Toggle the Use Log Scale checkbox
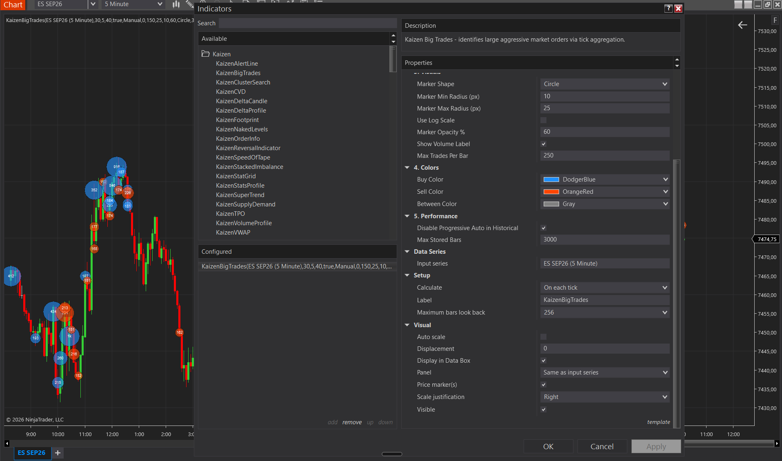The width and height of the screenshot is (782, 461). 543,120
